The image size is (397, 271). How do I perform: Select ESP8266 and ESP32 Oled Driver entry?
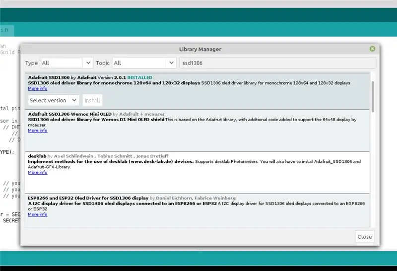pyautogui.click(x=197, y=210)
